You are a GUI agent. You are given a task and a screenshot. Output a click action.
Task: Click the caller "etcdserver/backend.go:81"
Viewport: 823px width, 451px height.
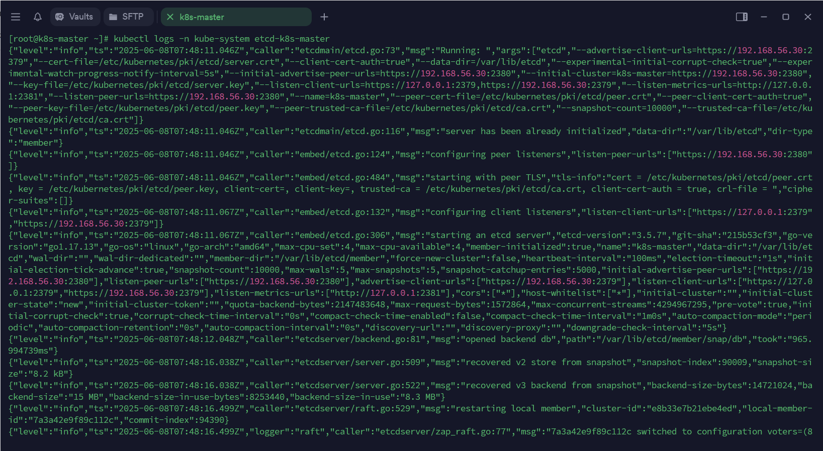tap(360, 339)
